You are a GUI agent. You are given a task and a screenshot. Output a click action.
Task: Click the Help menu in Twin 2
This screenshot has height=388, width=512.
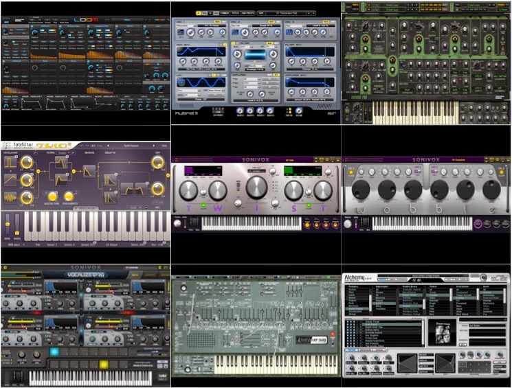tap(164, 146)
